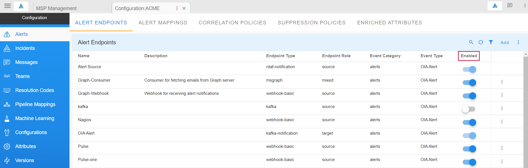Click Add to create an alert endpoint
This screenshot has width=528, height=168.
(x=504, y=43)
